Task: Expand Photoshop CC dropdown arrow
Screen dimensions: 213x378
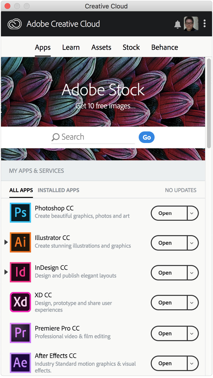Action: 192,213
